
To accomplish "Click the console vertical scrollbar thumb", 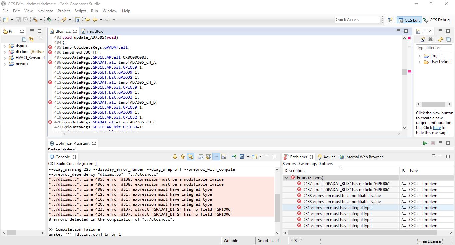I will pyautogui.click(x=277, y=208).
